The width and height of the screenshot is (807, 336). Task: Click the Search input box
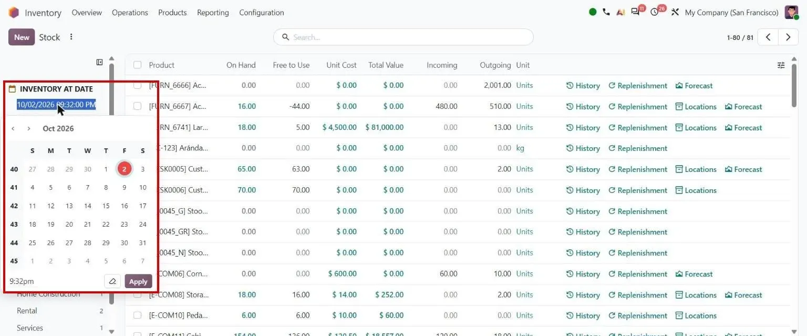[x=403, y=37]
